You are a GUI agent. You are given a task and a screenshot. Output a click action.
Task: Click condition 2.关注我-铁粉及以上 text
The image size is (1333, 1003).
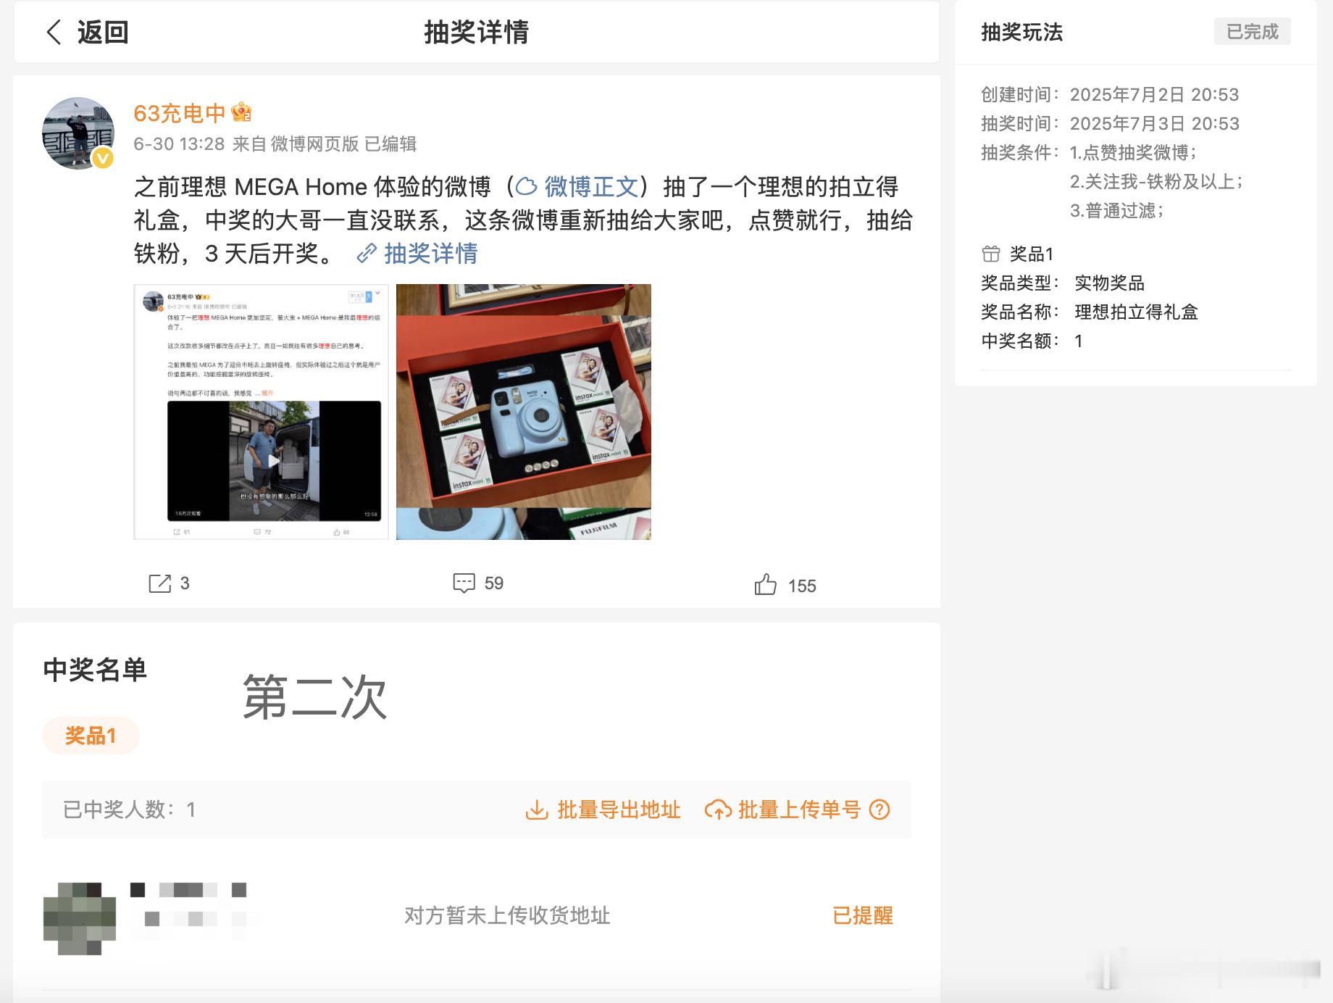1156,181
